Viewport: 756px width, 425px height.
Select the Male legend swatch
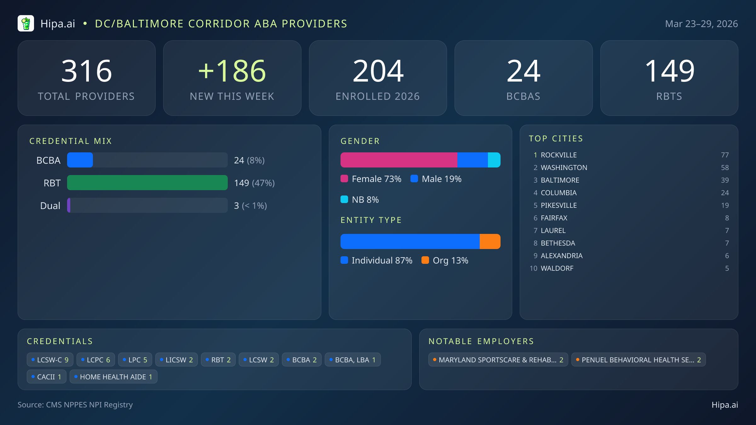[415, 179]
